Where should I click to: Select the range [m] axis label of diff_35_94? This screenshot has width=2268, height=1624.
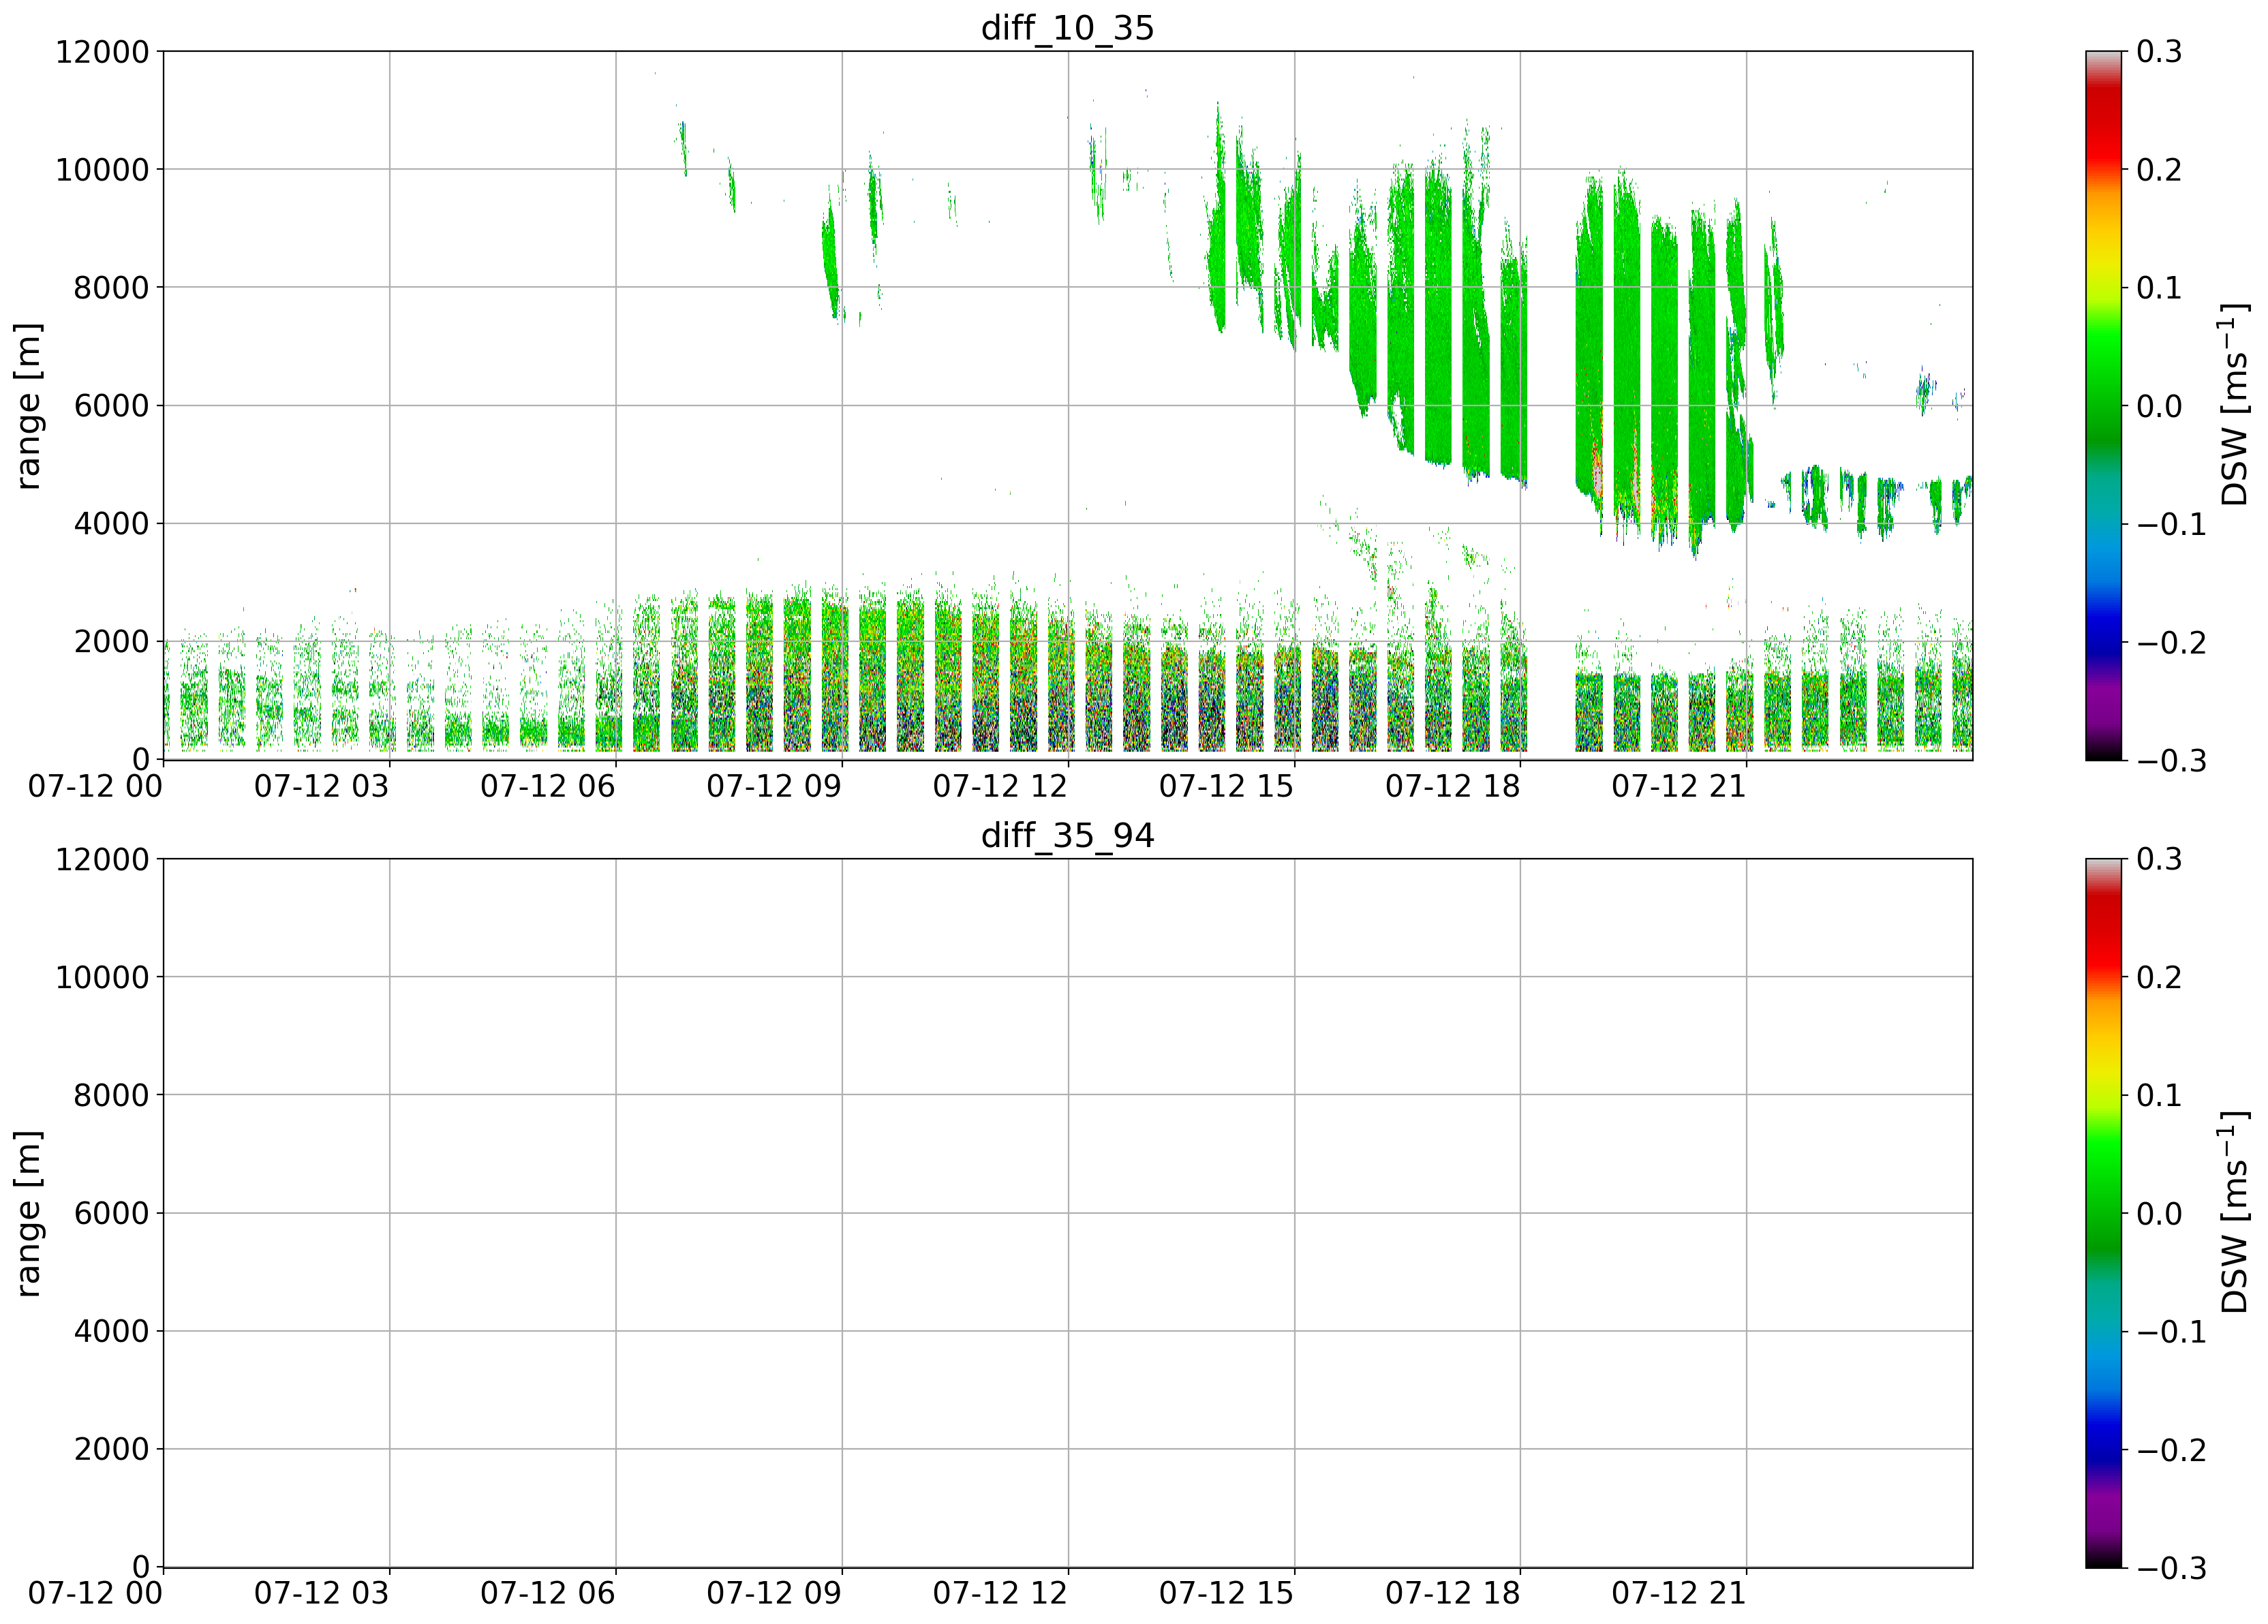tap(28, 1214)
